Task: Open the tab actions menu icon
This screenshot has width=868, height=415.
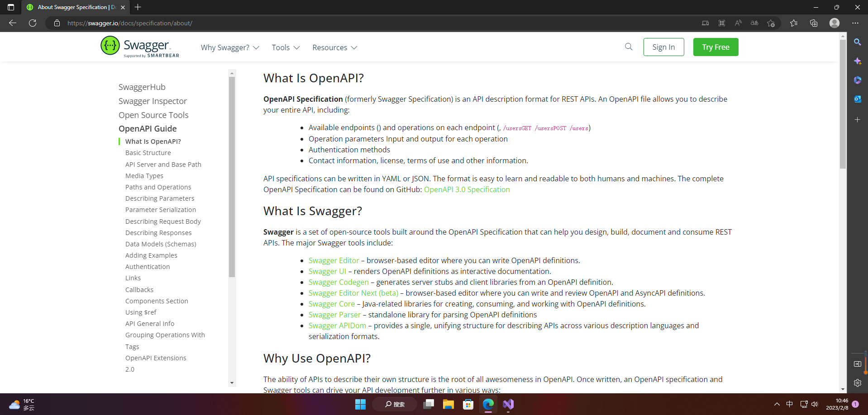Action: [x=11, y=7]
